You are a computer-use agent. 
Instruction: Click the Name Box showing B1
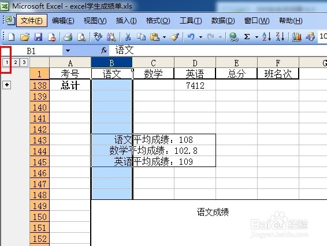[x=31, y=51]
